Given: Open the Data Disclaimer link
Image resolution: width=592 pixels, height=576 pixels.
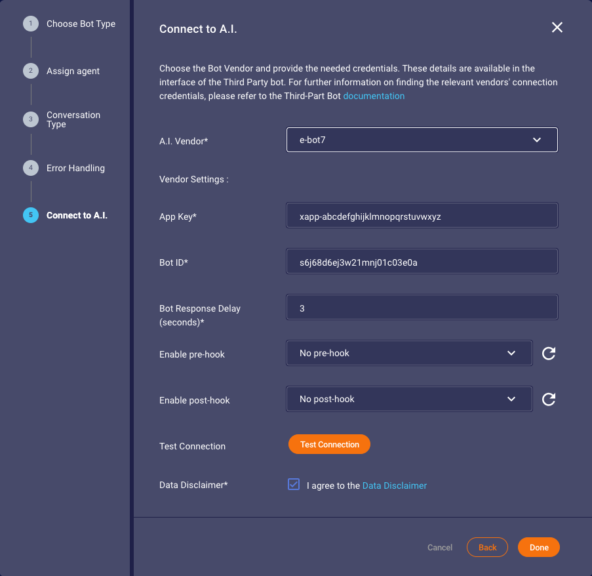Looking at the screenshot, I should [395, 485].
